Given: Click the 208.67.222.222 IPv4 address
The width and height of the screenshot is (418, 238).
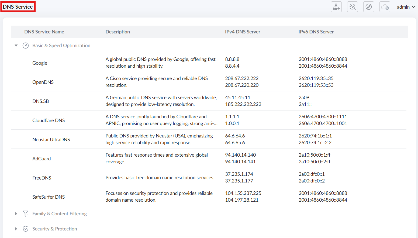Looking at the screenshot, I should [242, 78].
